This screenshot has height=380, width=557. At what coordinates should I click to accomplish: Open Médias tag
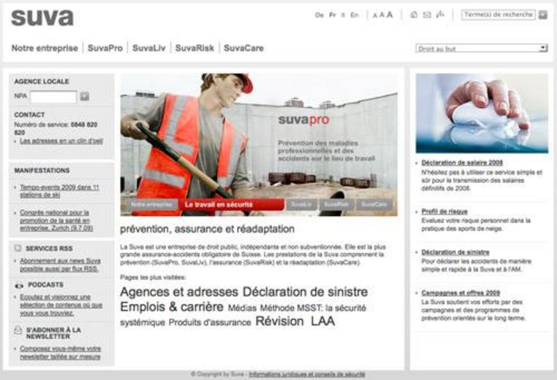tap(242, 308)
